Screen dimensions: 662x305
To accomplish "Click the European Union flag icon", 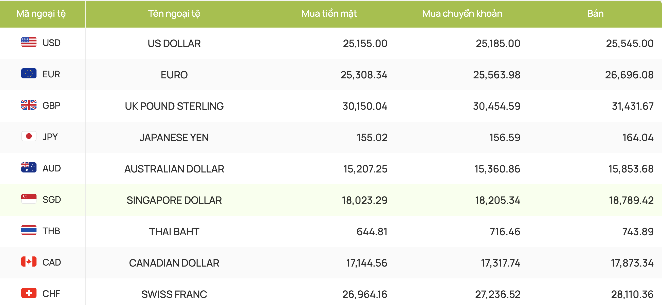I will 29,74.
